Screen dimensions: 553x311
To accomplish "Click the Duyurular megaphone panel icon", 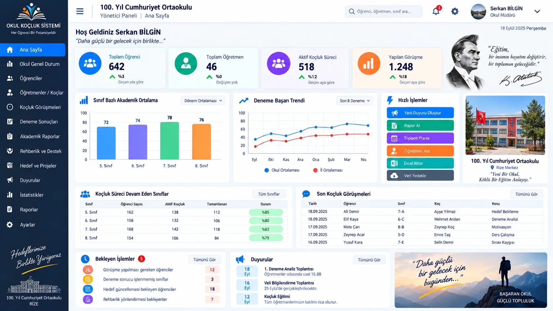I will pos(240,259).
